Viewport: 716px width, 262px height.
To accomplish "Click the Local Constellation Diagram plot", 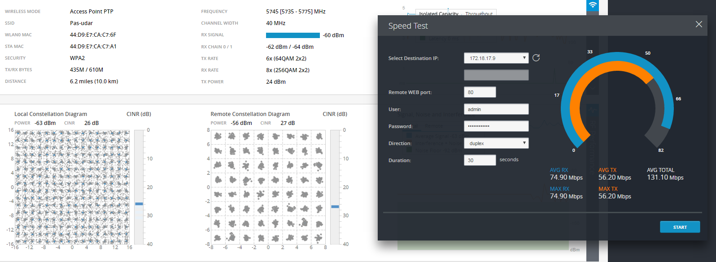I will 72,187.
